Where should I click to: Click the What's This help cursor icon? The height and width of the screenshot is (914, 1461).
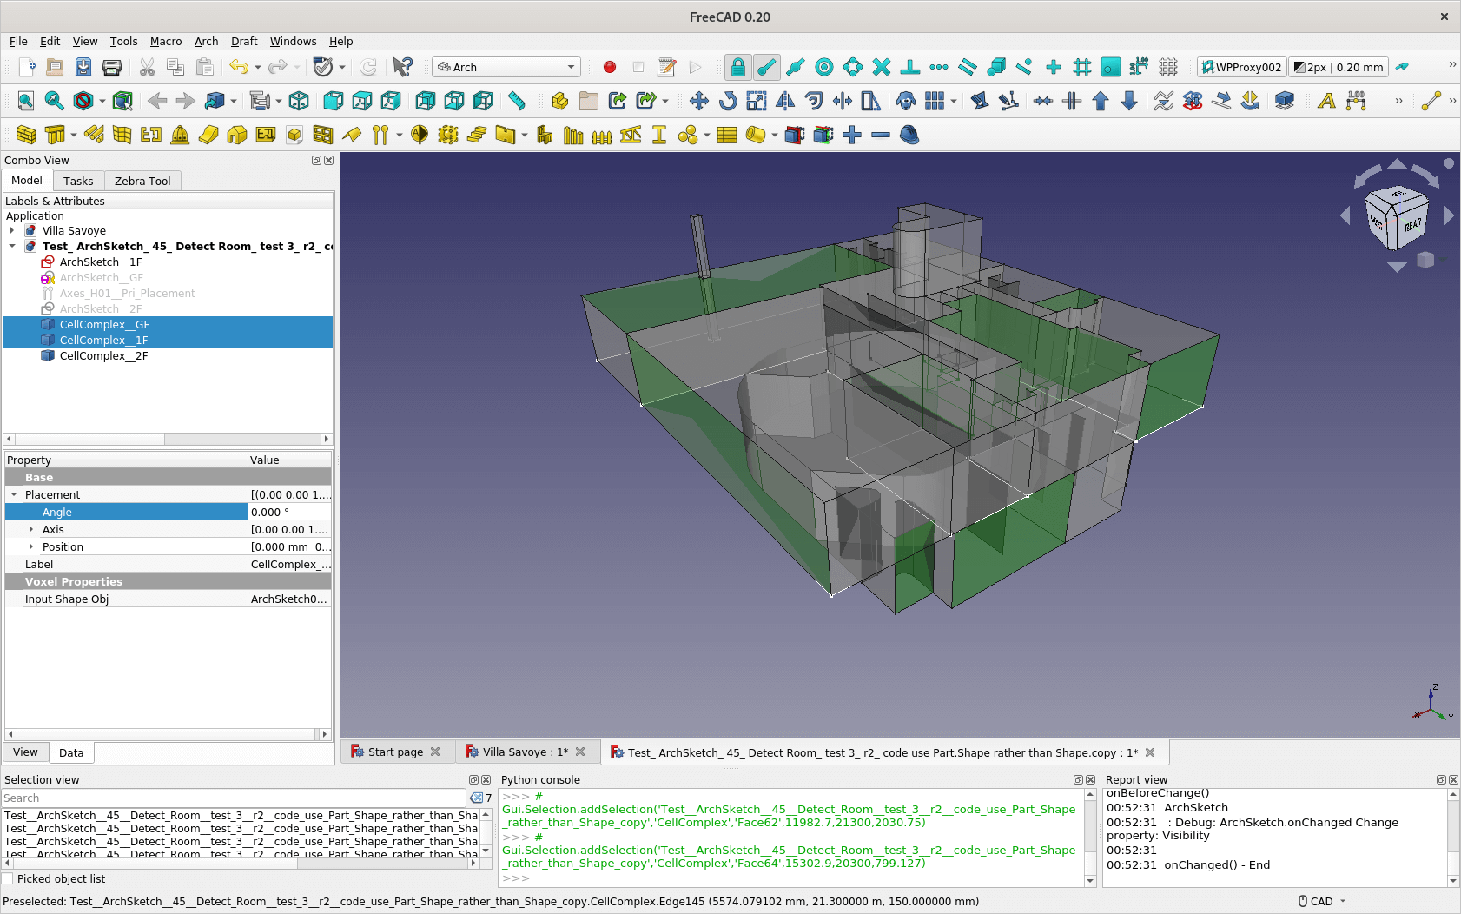point(402,67)
